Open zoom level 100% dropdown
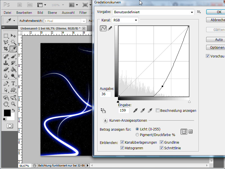 pos(63,5)
